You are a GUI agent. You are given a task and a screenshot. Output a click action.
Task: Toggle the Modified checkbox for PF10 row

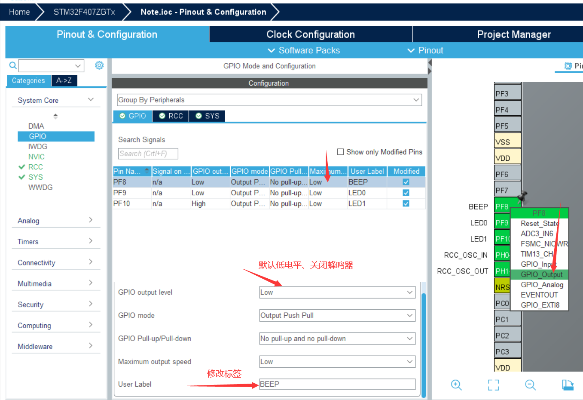point(406,203)
